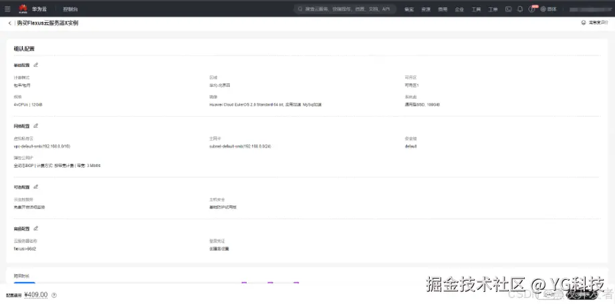Edit the 可选配置 section with pencil
Viewport: 615px width, 304px height.
tap(36, 186)
